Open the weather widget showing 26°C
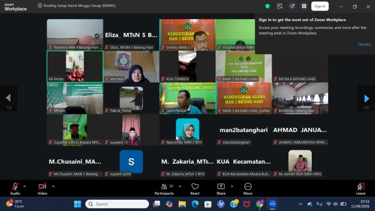 coord(16,204)
